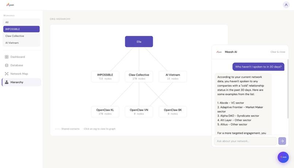Screen dimensions: 294x168
Task: Open the Hierarchy page
Action: point(22,82)
